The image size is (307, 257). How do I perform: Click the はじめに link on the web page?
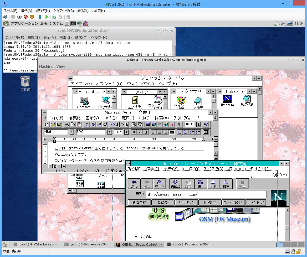145,237
